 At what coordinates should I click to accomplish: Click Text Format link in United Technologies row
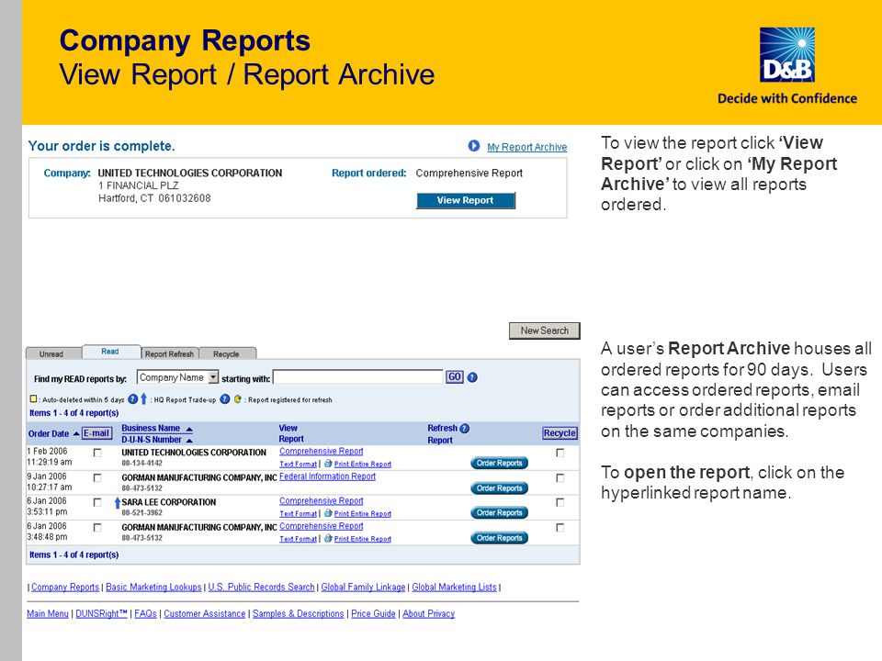pos(298,465)
